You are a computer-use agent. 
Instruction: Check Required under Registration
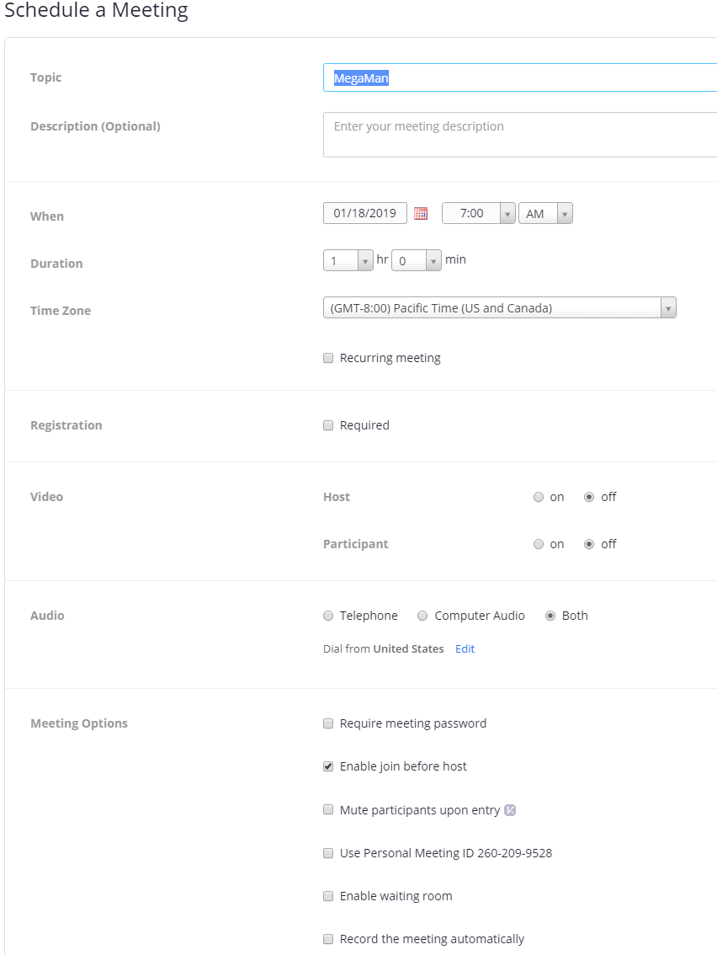[328, 425]
